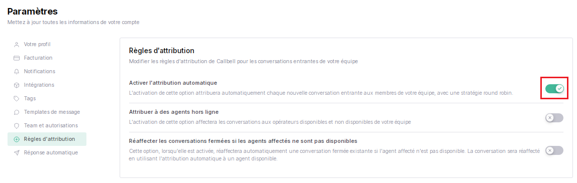Click the tag icon beside Tags

point(16,99)
